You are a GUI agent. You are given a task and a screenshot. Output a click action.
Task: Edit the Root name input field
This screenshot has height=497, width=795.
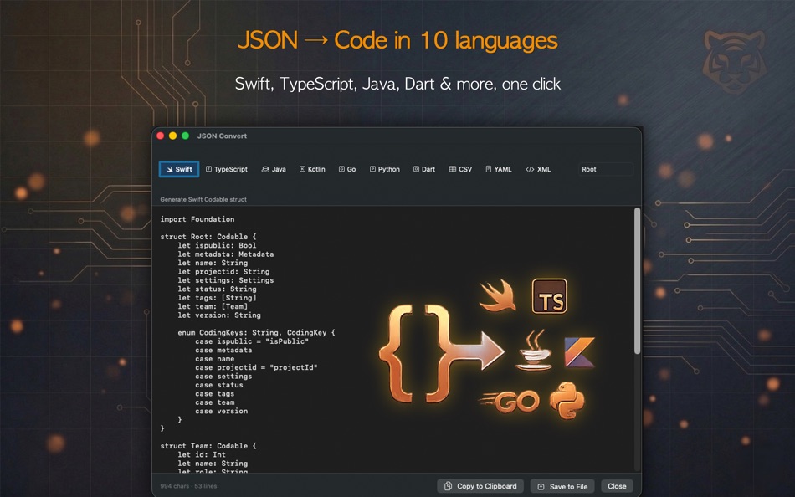coord(605,169)
